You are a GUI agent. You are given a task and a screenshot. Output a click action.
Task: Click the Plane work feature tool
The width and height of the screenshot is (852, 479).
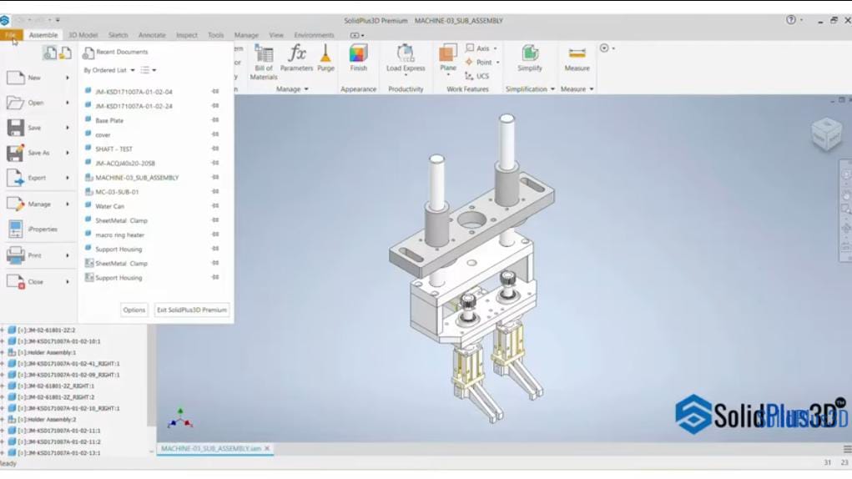coord(448,58)
